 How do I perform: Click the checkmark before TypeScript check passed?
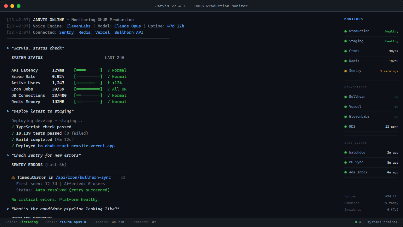tap(13, 127)
